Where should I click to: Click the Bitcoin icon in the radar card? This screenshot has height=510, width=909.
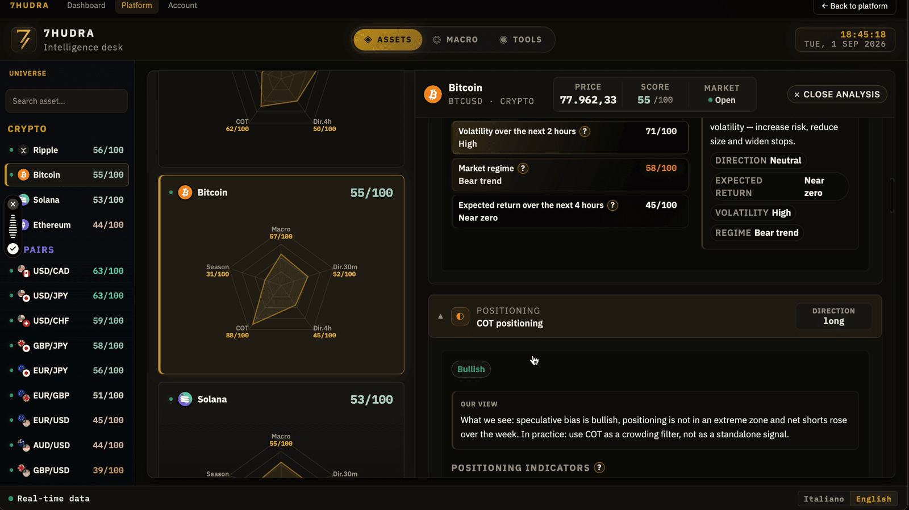(185, 193)
